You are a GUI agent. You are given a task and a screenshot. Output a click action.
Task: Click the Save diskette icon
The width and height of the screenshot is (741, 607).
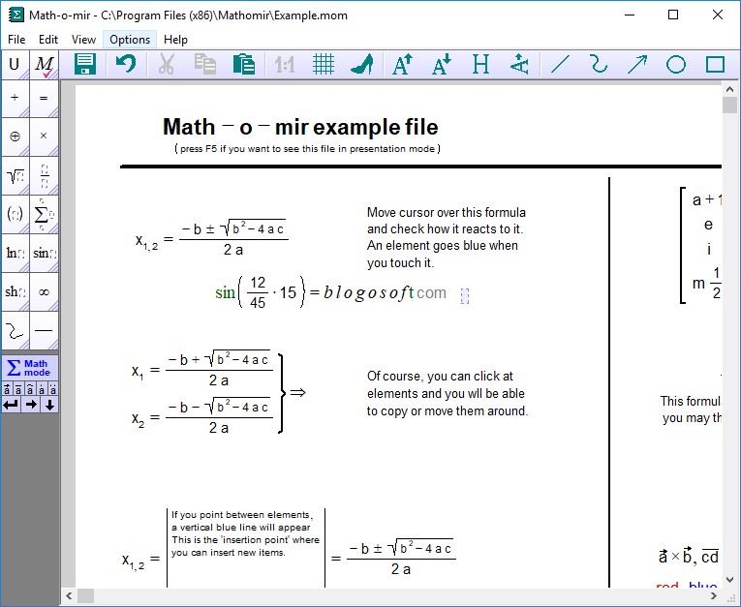tap(85, 64)
